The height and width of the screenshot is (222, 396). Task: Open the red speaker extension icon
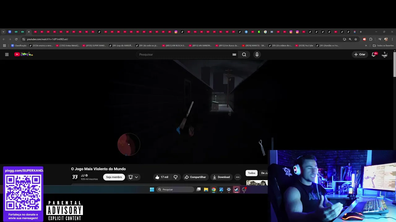pyautogui.click(x=364, y=39)
